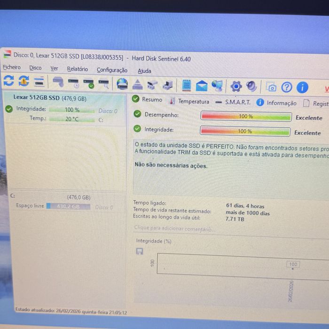The width and height of the screenshot is (329, 329).
Task: Click the Integridade 100 % bar on right
Action: pos(245,131)
